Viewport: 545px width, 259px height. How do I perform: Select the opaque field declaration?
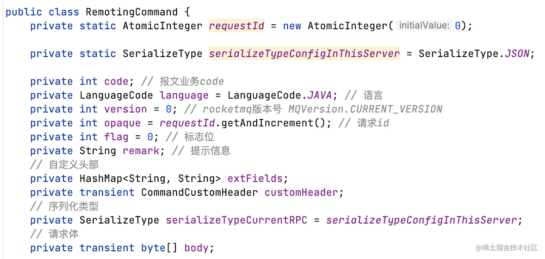[x=123, y=123]
